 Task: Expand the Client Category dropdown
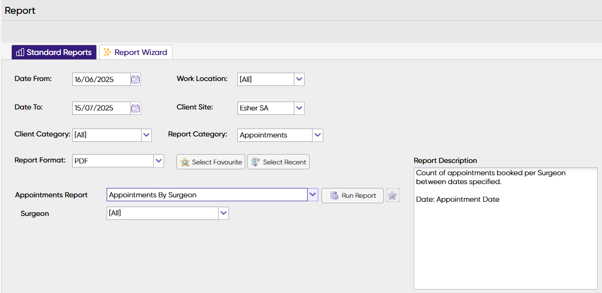[x=146, y=135]
